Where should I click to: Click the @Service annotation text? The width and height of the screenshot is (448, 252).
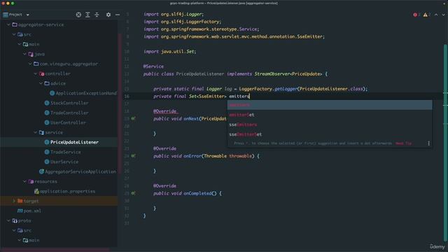[x=153, y=66]
